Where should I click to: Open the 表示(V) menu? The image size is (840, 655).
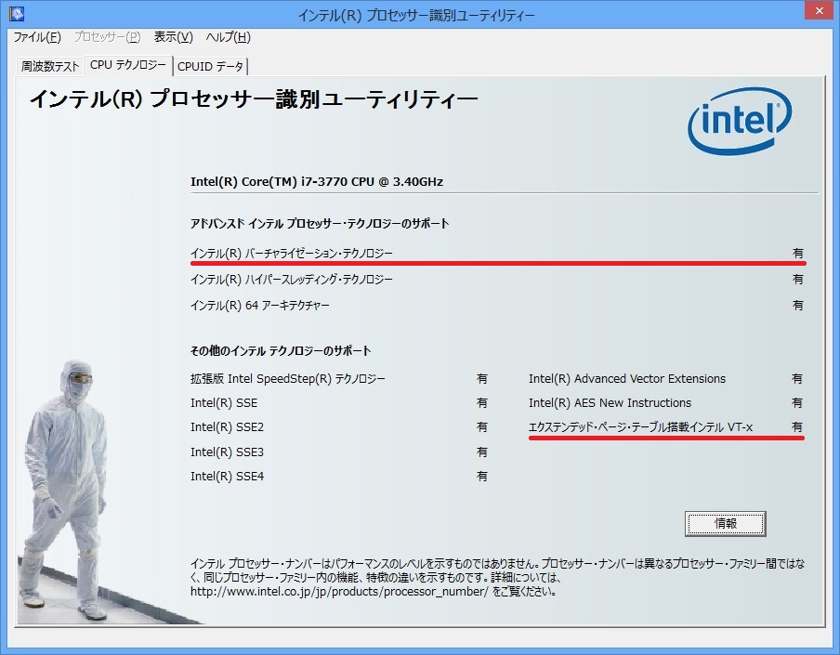tap(173, 37)
